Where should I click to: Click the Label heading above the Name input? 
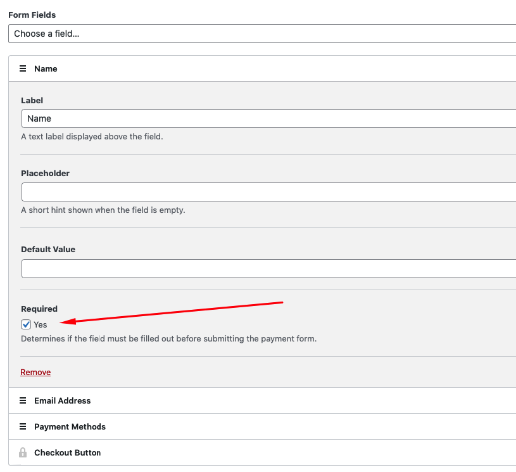click(x=32, y=100)
